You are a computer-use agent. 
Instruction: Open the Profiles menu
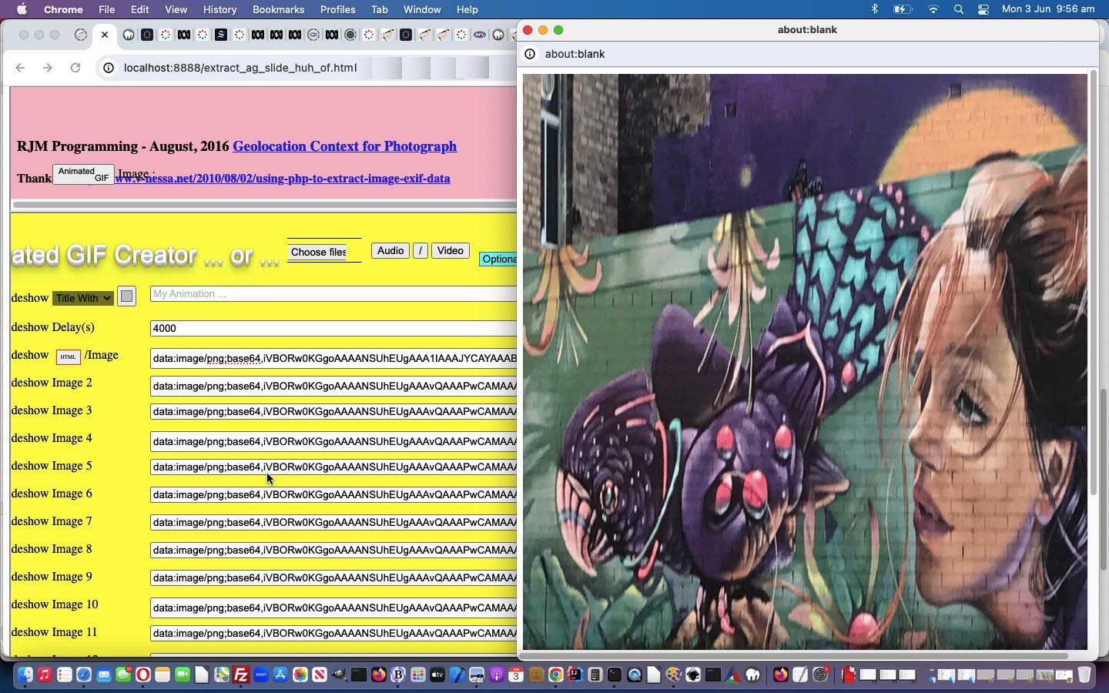click(x=337, y=9)
